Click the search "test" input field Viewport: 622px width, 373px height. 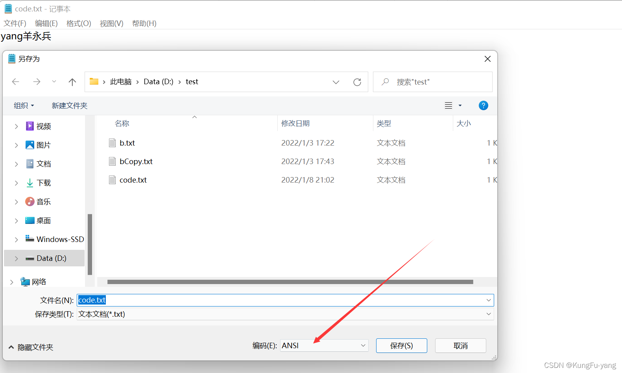coord(432,82)
